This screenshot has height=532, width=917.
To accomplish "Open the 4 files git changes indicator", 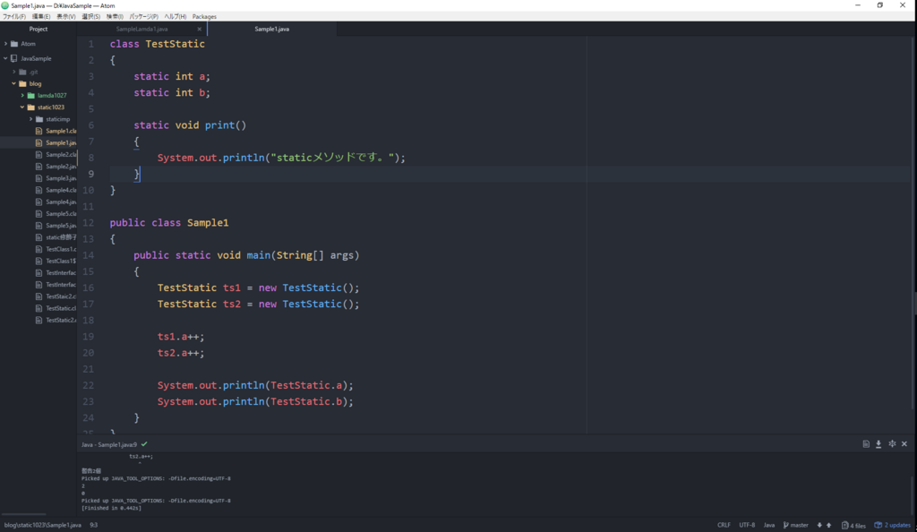I will tap(853, 525).
